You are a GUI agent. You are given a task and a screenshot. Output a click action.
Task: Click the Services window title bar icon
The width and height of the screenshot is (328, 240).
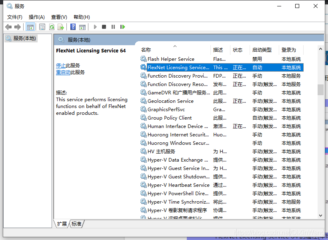(10, 6)
